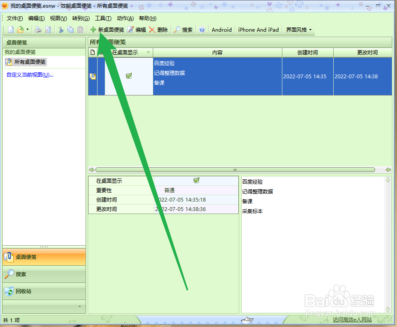Expand the Open folder dropdown arrow
This screenshot has width=397, height=327.
pos(28,30)
